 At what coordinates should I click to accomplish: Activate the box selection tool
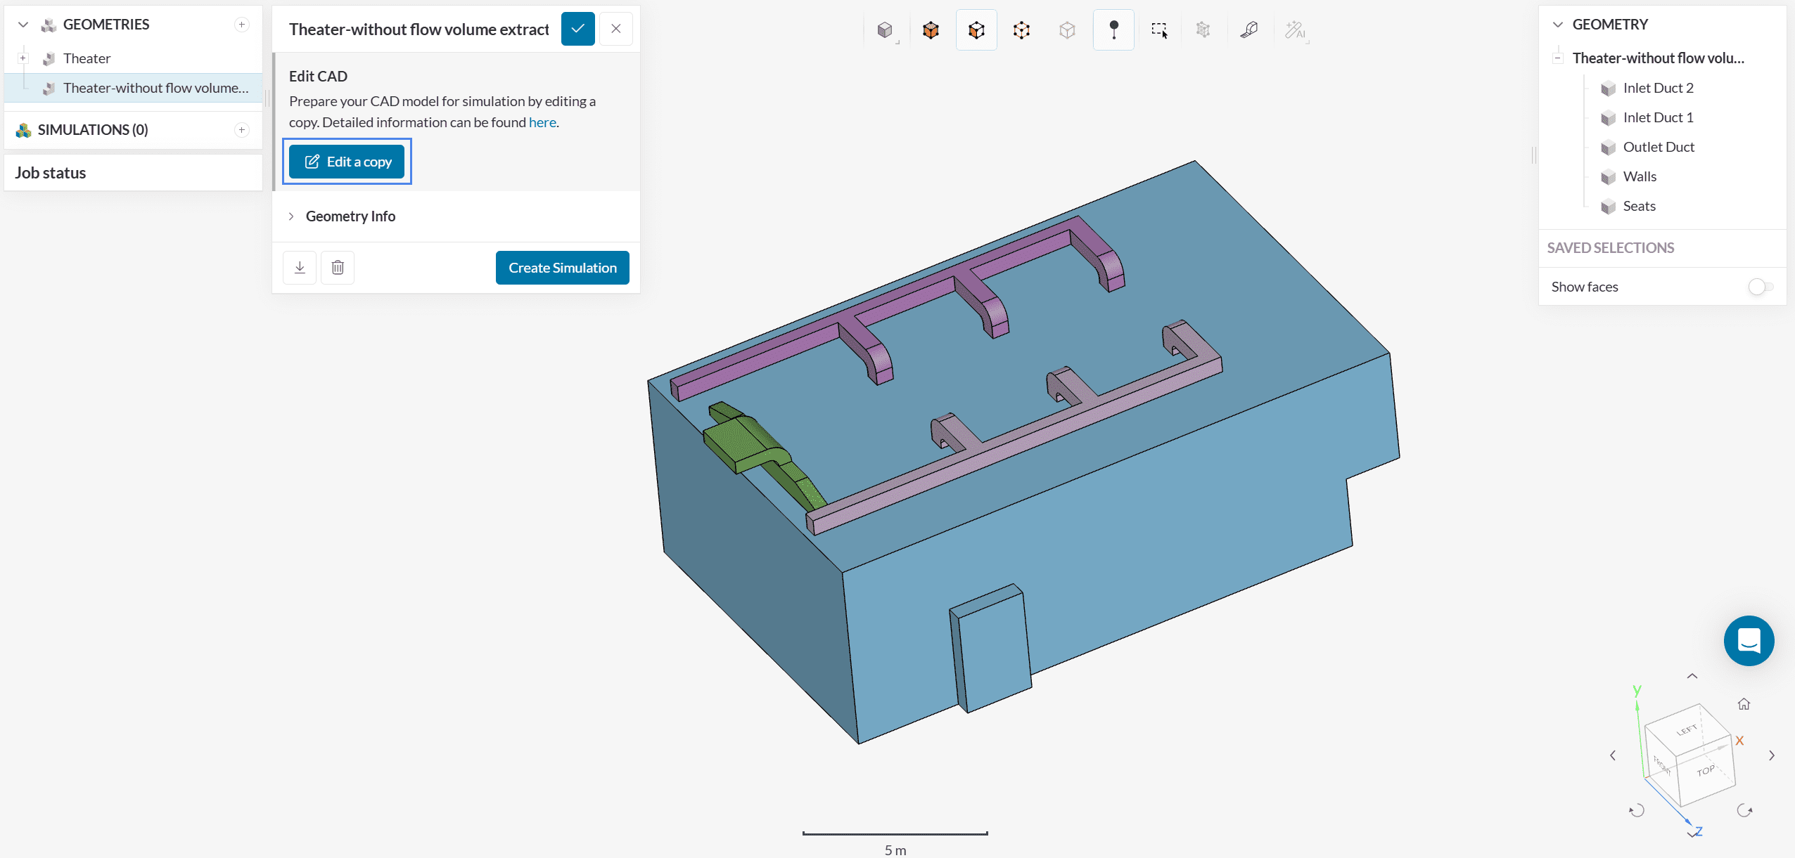[x=1159, y=30]
